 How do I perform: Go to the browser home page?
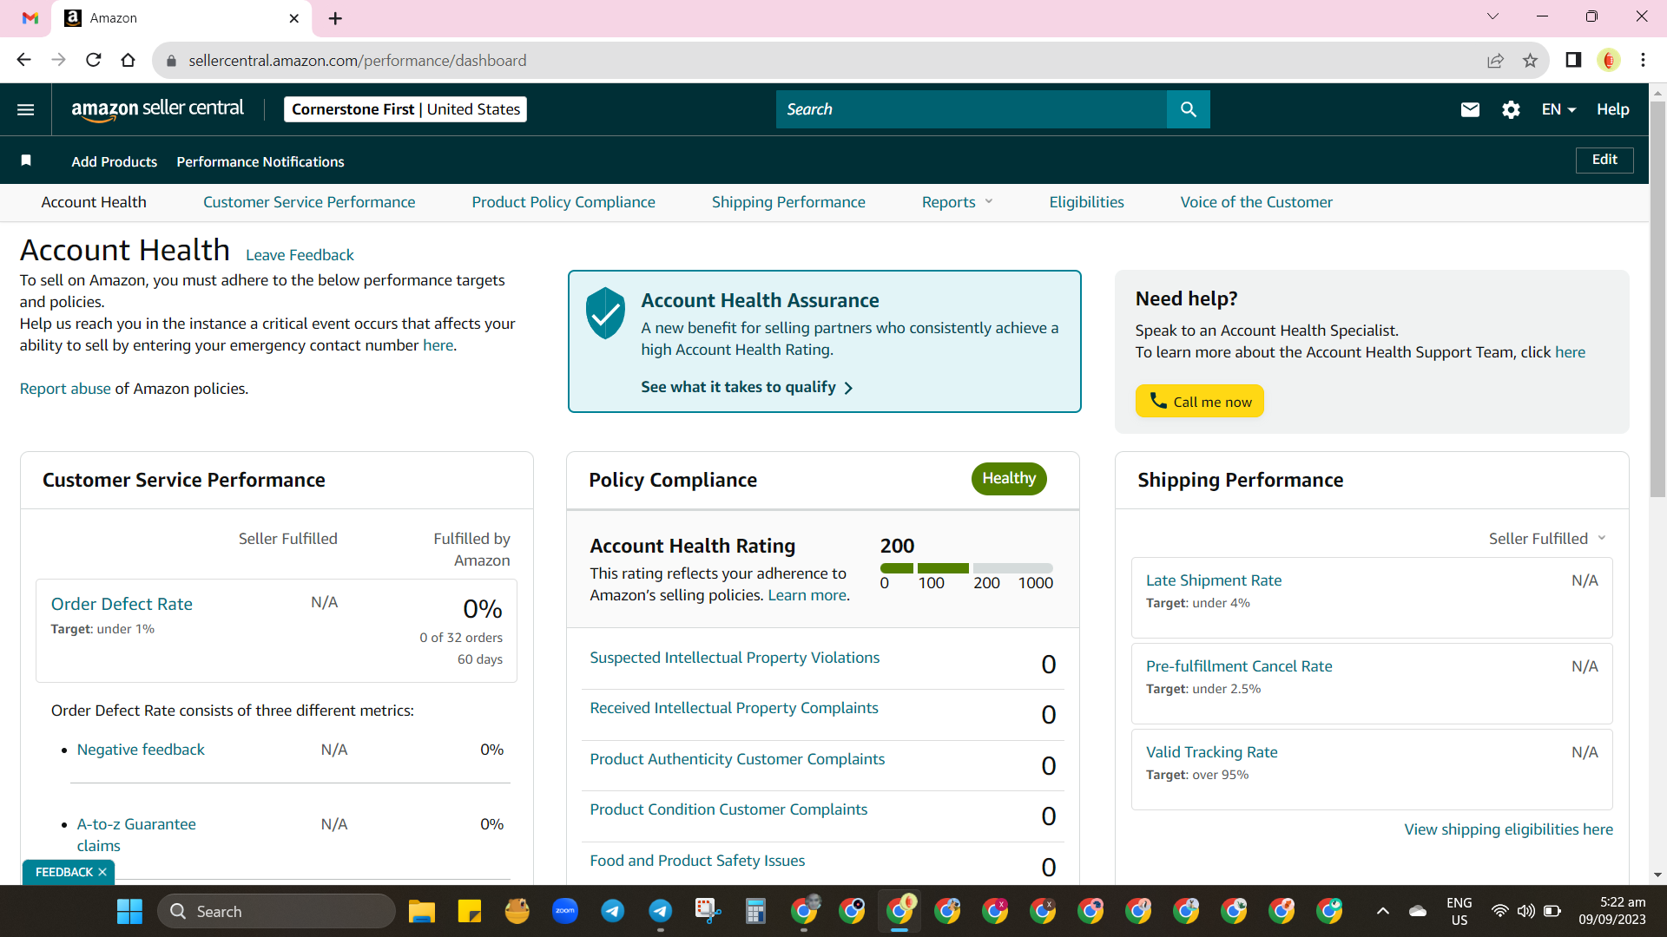128,60
